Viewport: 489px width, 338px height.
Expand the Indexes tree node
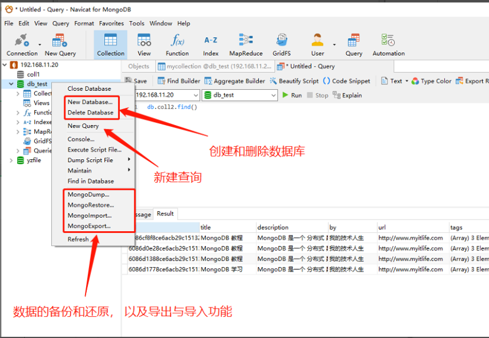18,122
